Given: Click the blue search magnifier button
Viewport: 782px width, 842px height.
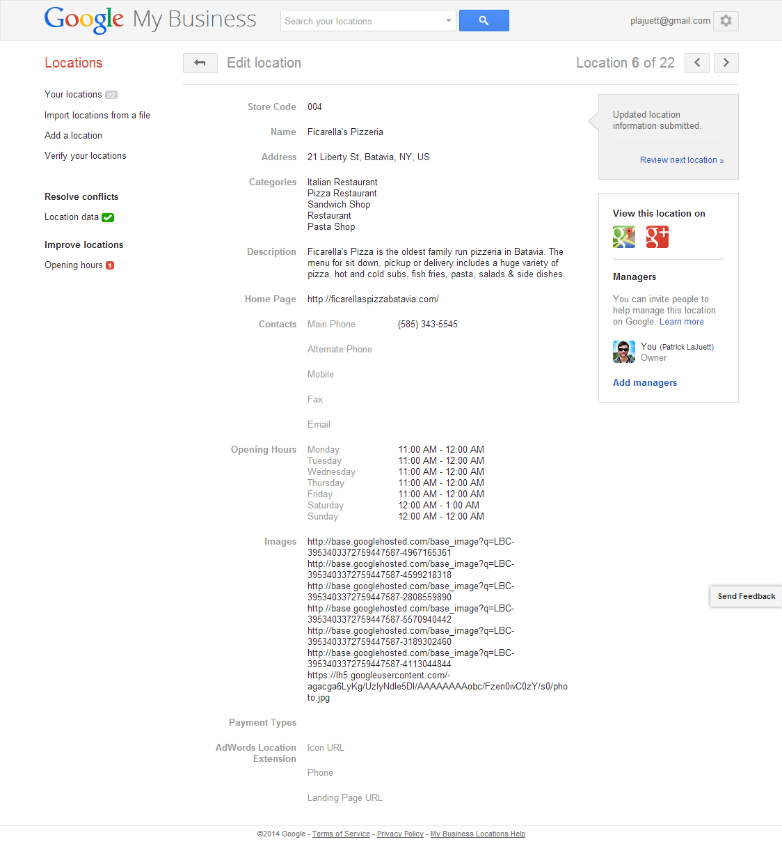Looking at the screenshot, I should click(484, 21).
